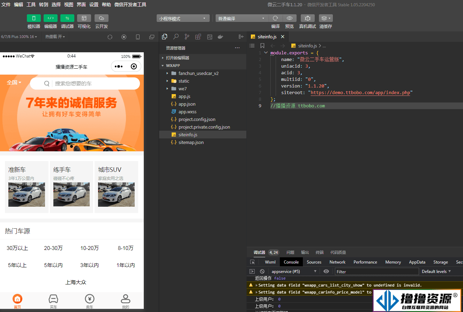Expand fanchun_usedcar_v2 folder
Image resolution: width=463 pixels, height=312 pixels.
pos(203,73)
